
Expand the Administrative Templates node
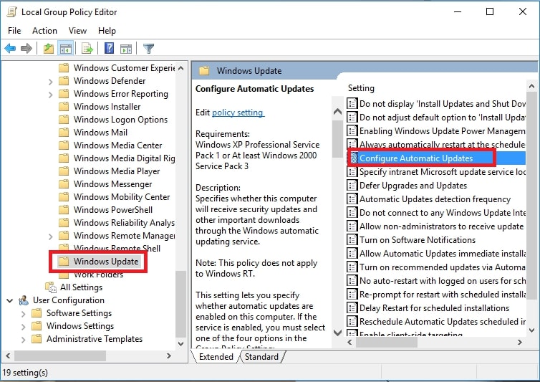24,340
